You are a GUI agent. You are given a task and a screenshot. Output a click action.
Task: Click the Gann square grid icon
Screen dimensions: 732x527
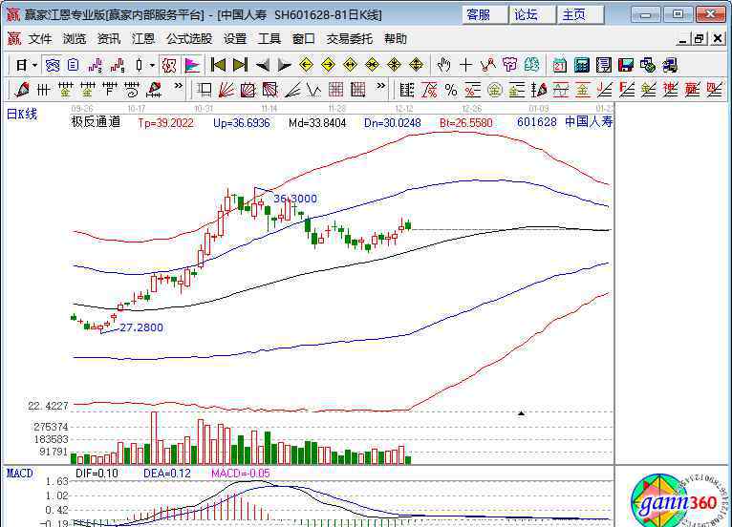click(335, 89)
